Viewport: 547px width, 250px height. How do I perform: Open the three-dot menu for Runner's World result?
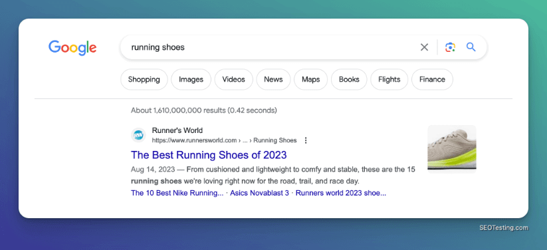pyautogui.click(x=306, y=140)
